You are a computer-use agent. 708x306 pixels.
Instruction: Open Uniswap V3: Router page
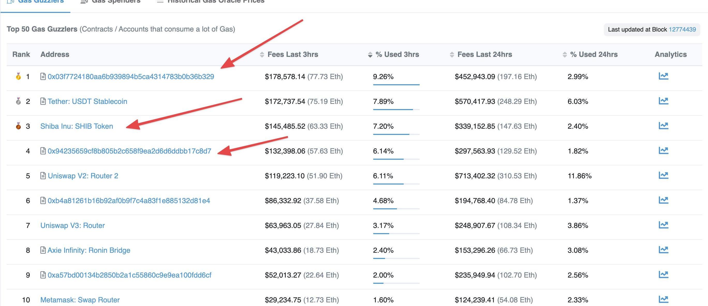click(72, 225)
